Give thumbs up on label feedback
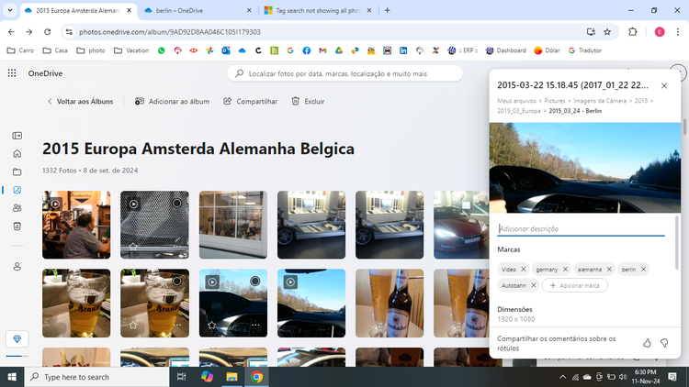The height and width of the screenshot is (387, 689). pos(647,343)
